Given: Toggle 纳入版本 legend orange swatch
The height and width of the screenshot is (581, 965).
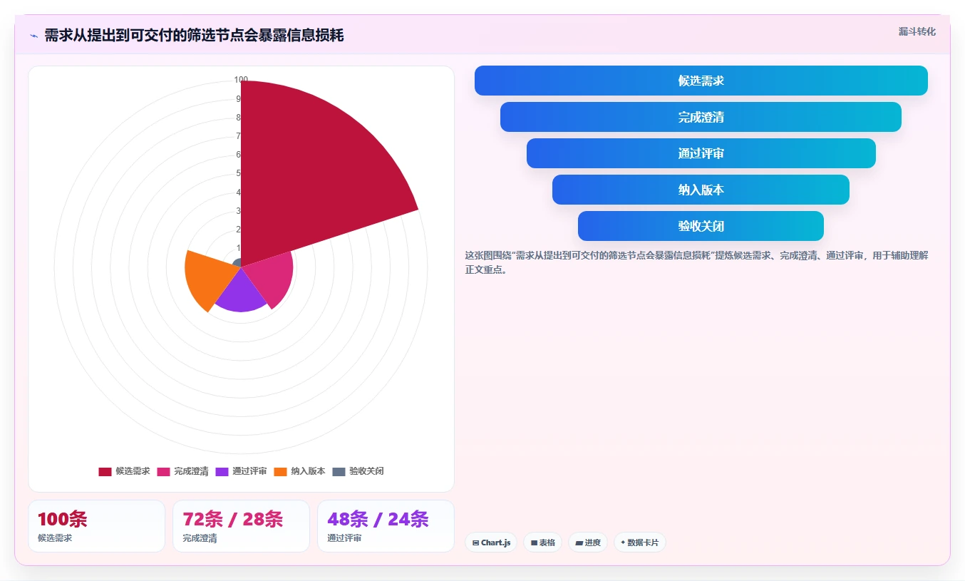Looking at the screenshot, I should pos(280,471).
